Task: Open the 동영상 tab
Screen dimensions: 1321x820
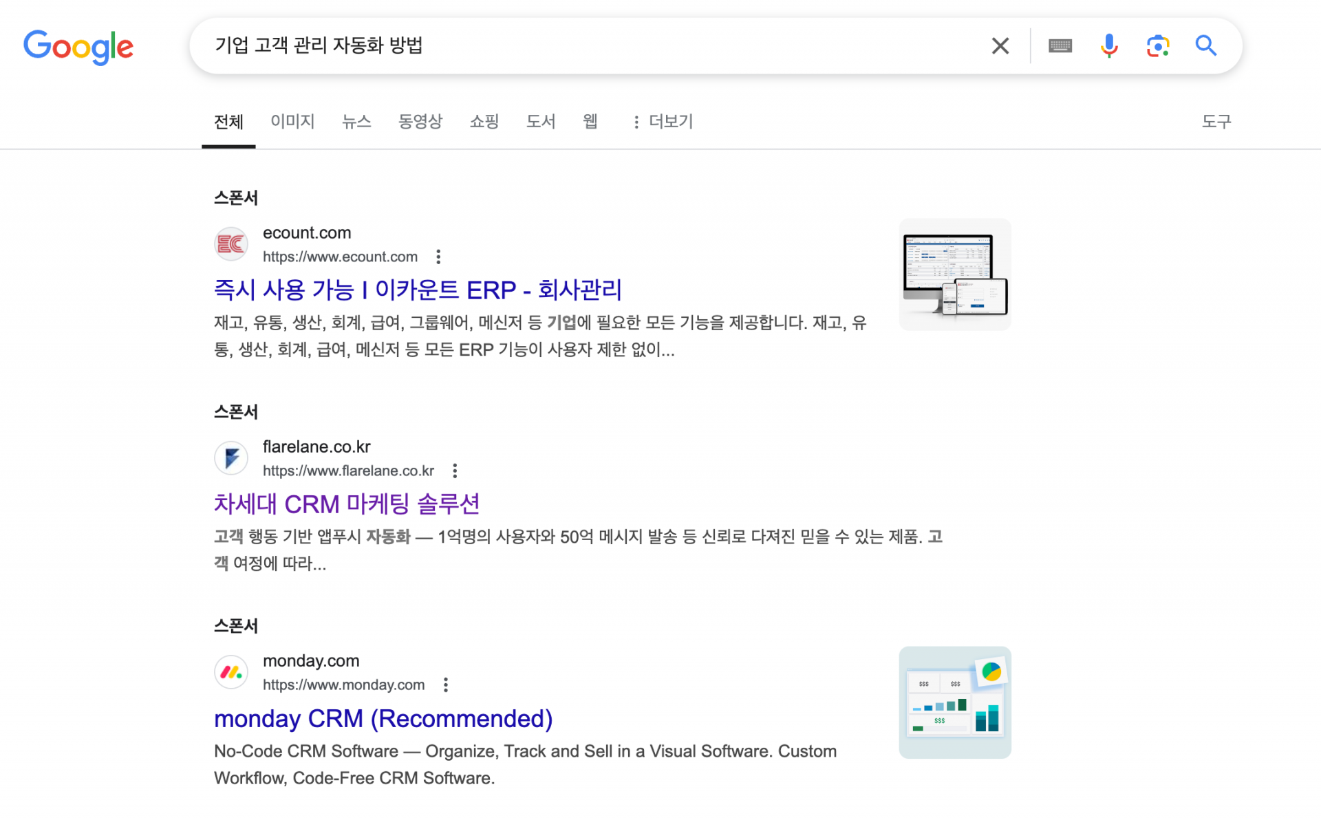Action: (x=420, y=122)
